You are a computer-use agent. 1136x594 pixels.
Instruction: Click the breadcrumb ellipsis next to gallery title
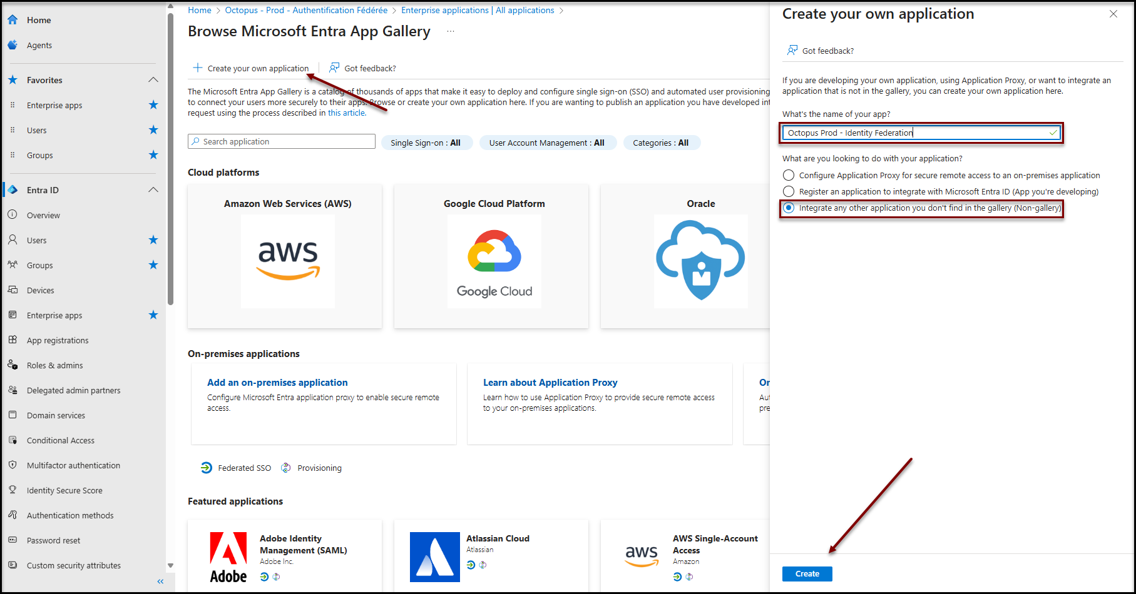pos(450,32)
